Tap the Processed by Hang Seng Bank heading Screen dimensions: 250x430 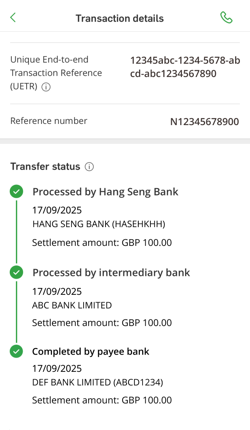tap(105, 192)
